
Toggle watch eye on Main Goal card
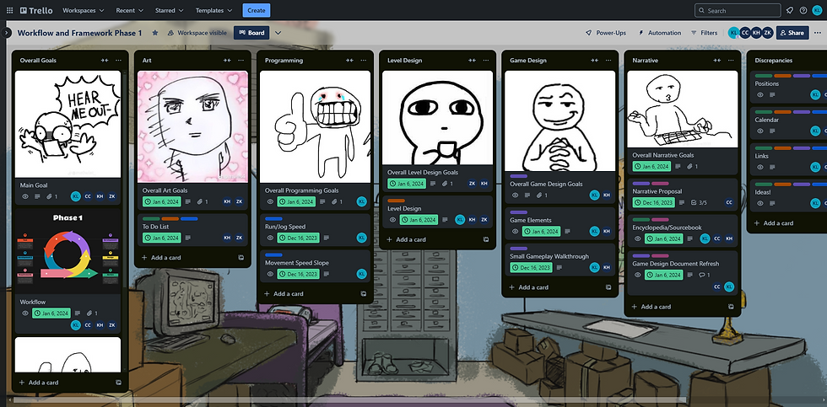[x=25, y=196]
